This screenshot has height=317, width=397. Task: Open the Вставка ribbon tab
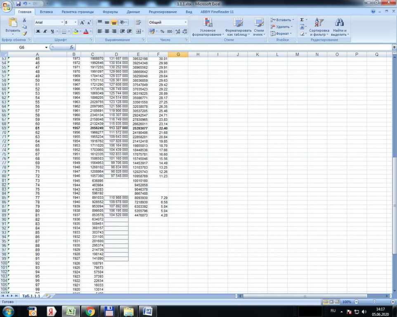point(46,12)
